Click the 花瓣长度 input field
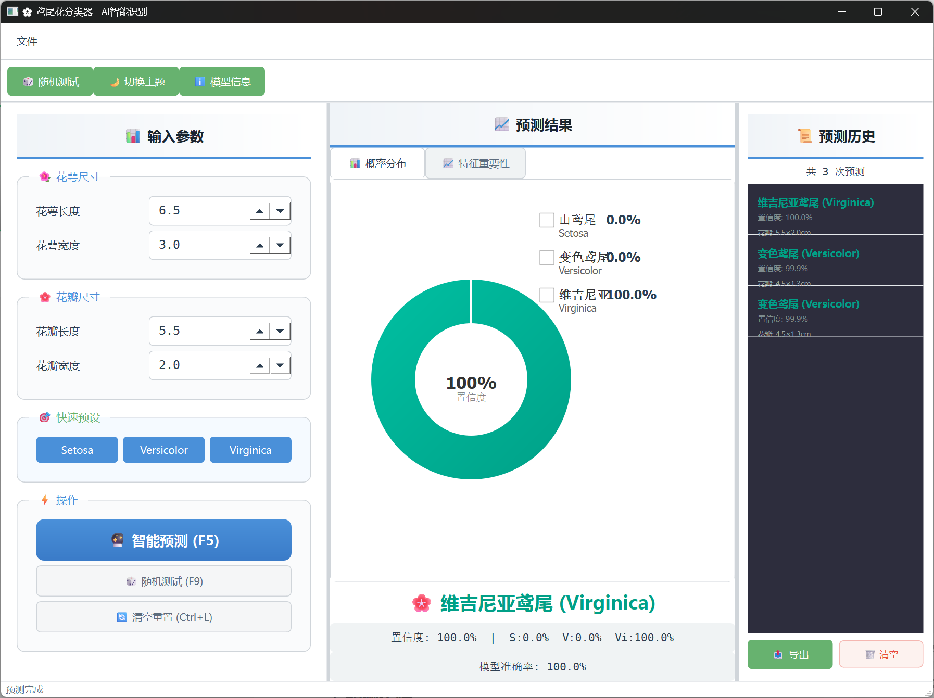934x698 pixels. (x=199, y=331)
